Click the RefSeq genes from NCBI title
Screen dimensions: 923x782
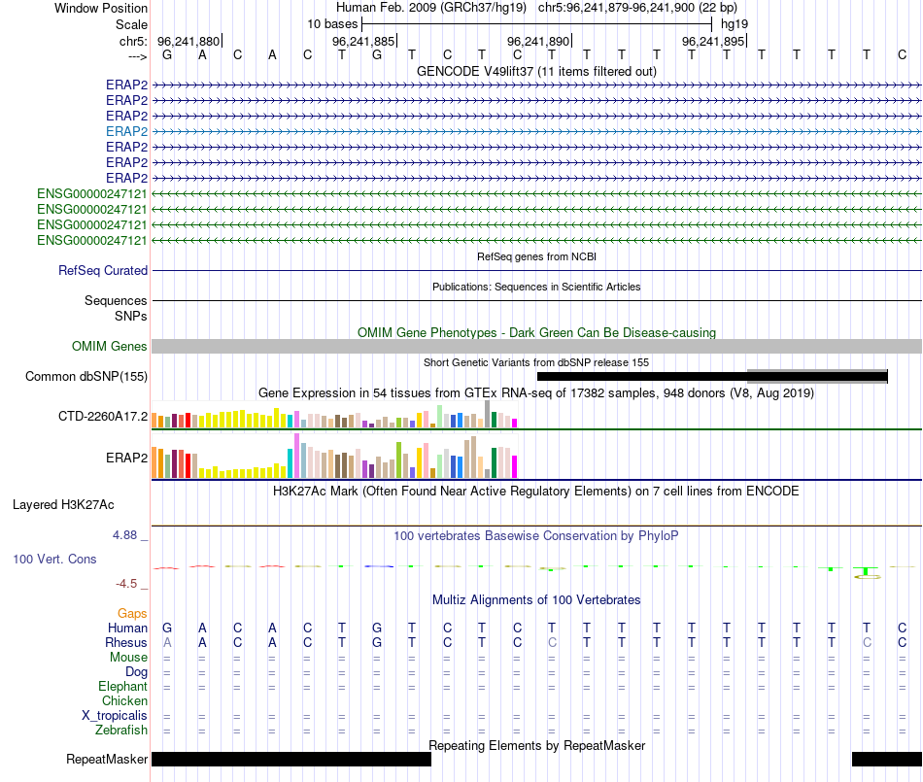pyautogui.click(x=536, y=257)
